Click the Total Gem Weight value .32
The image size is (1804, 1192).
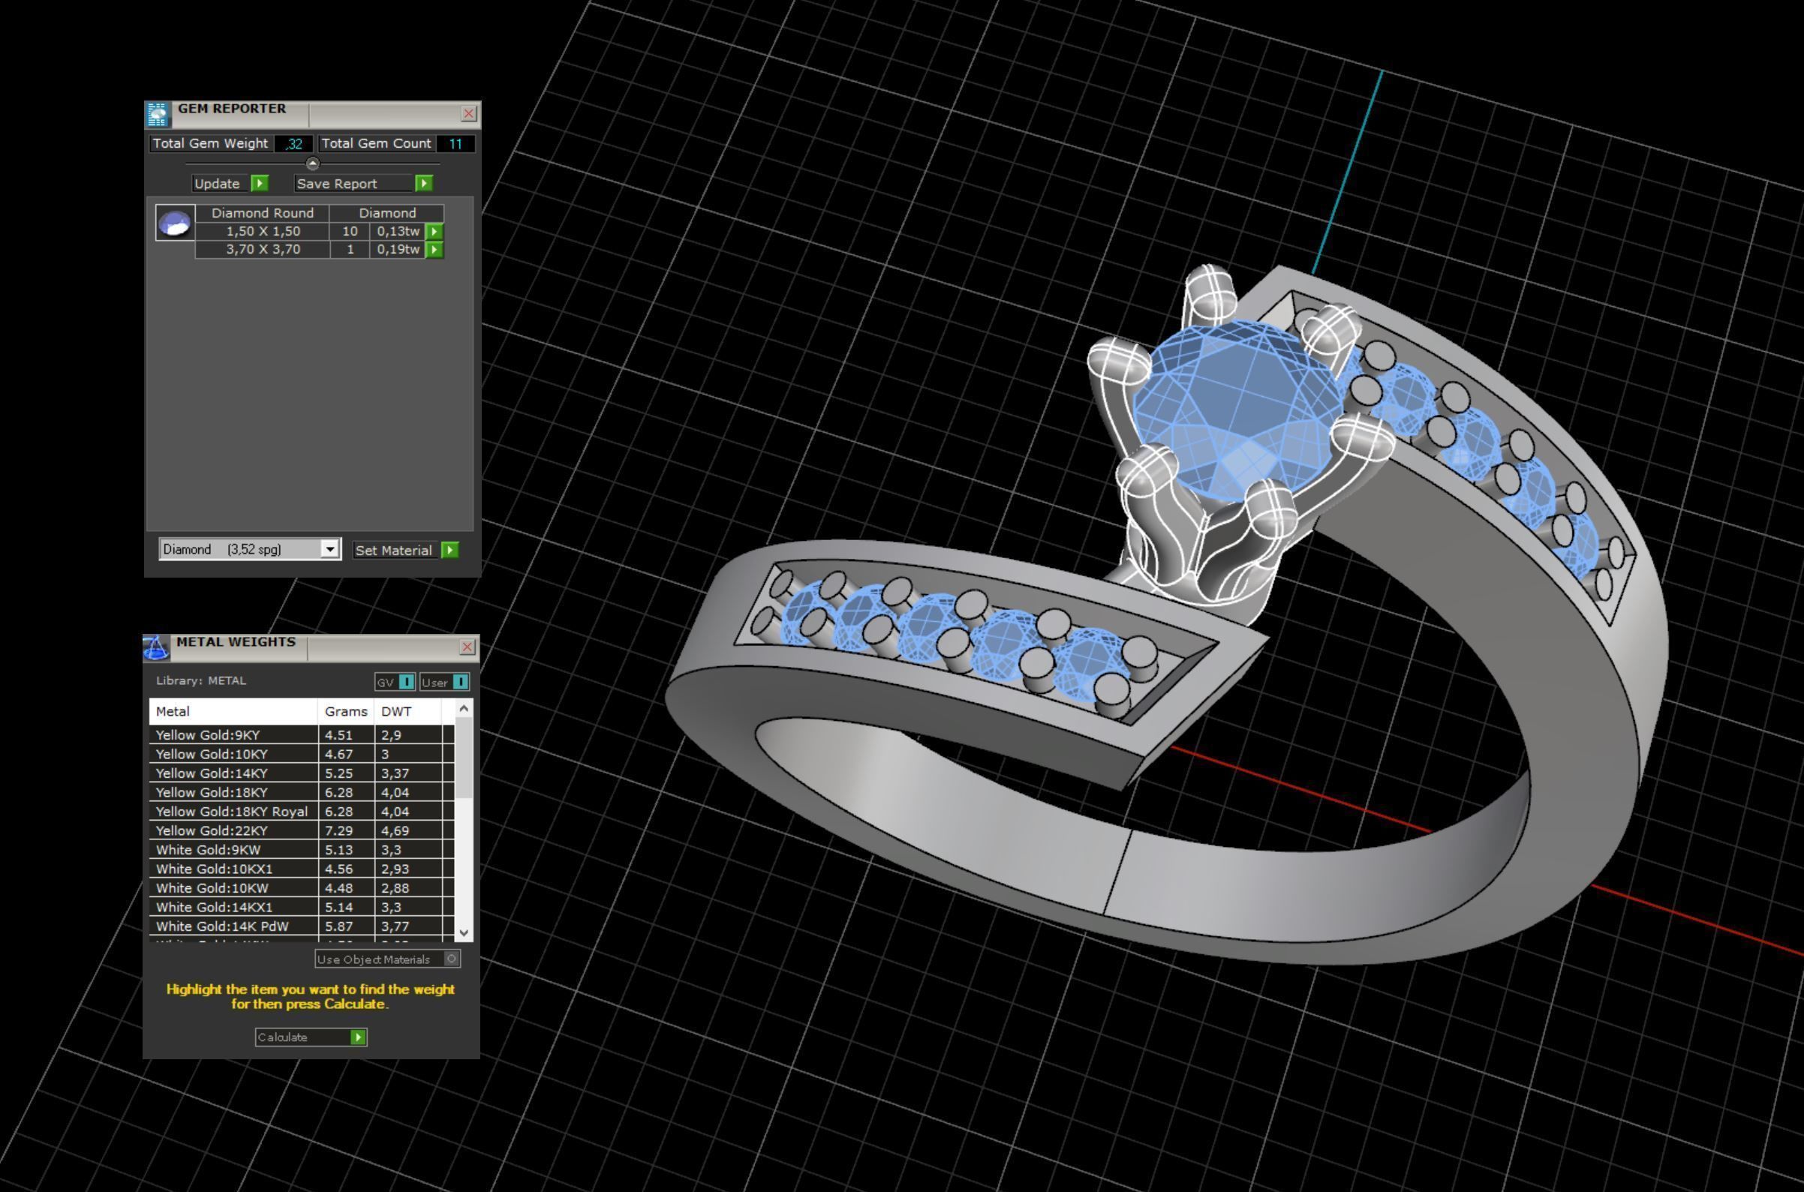pos(293,144)
